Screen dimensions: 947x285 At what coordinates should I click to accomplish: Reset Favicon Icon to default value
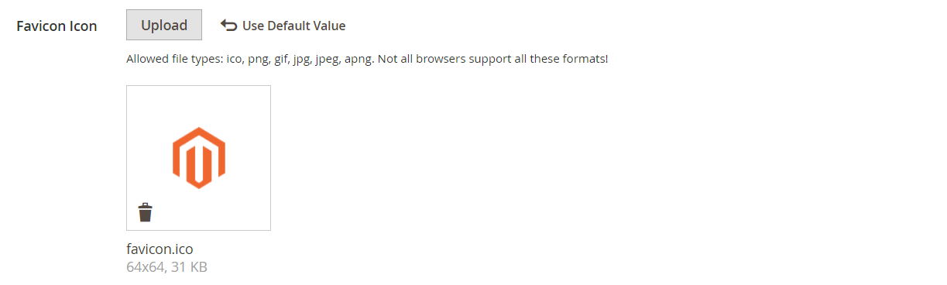[x=283, y=26]
